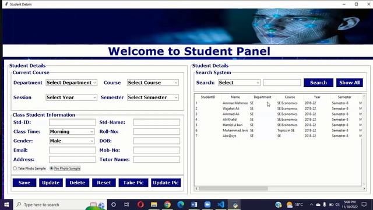
Task: Open the Select Year session dropdown
Action: coord(71,97)
